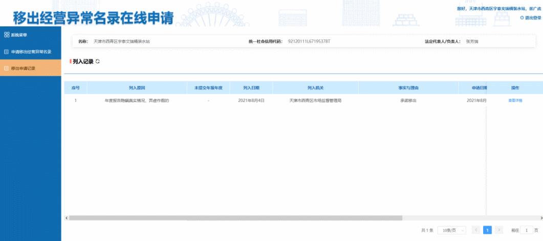This screenshot has height=241, width=543.
Task: Click the 查看详情 link in row 1
Action: 515,101
